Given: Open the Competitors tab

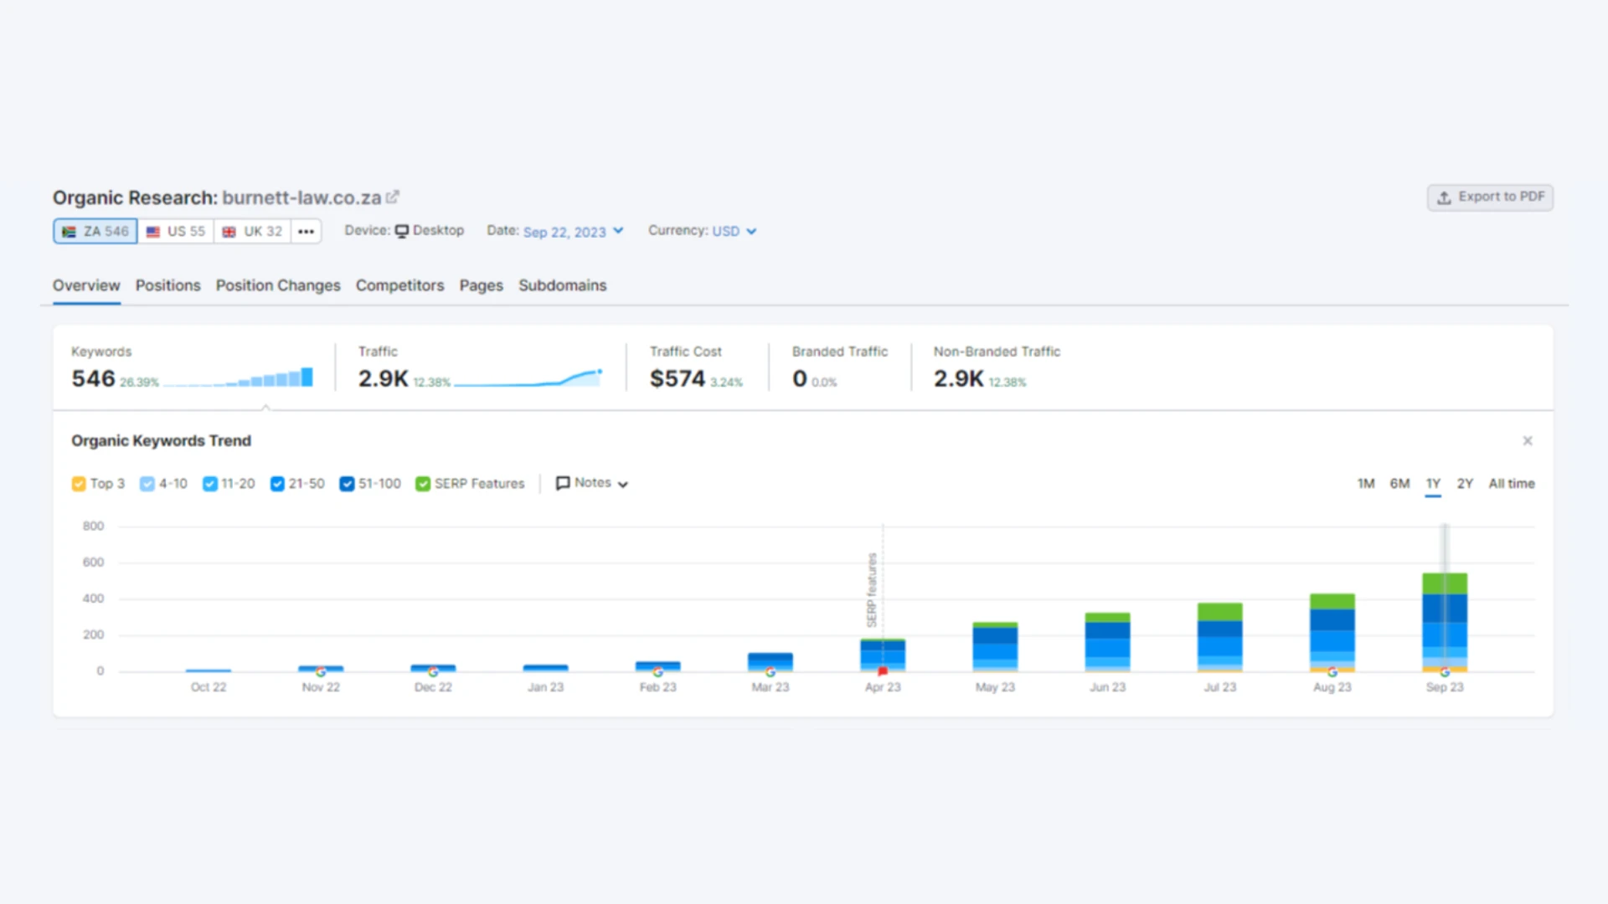Looking at the screenshot, I should 400,285.
